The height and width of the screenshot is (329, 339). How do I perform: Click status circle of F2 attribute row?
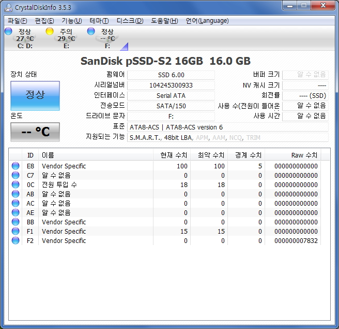point(16,240)
